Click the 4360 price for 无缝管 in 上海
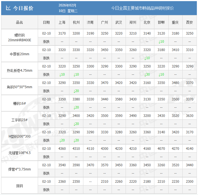 click(x=62, y=149)
